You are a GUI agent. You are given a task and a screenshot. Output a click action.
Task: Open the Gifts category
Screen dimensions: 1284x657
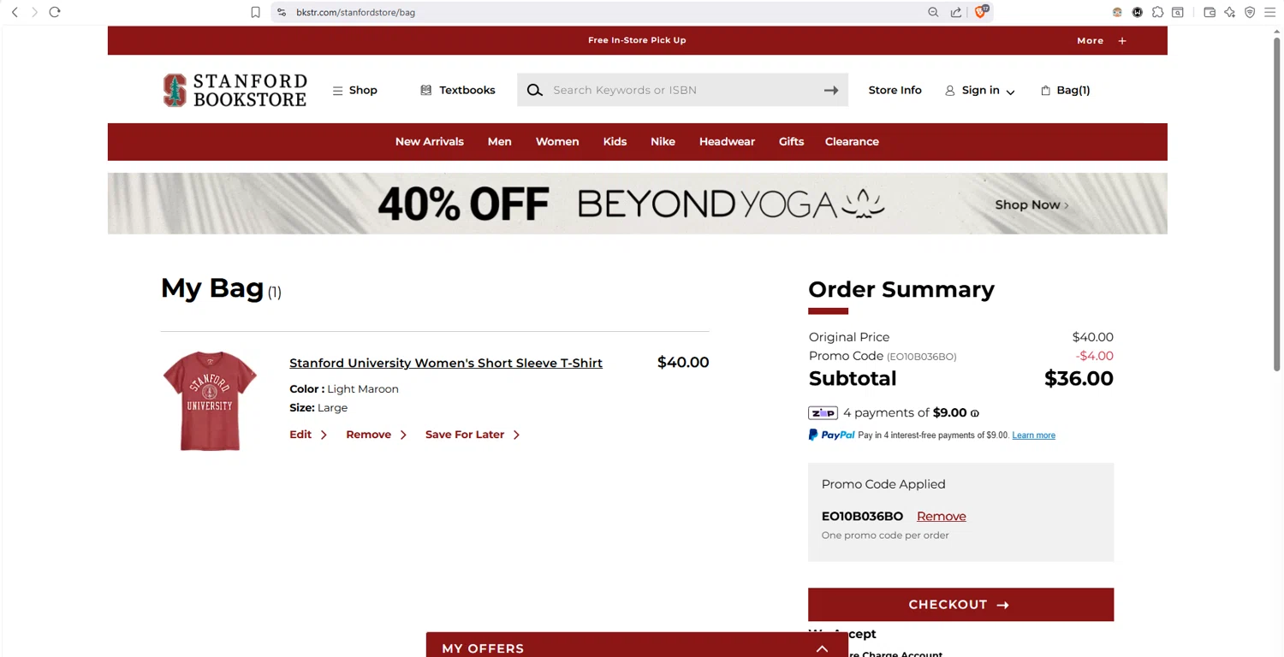[x=791, y=142]
